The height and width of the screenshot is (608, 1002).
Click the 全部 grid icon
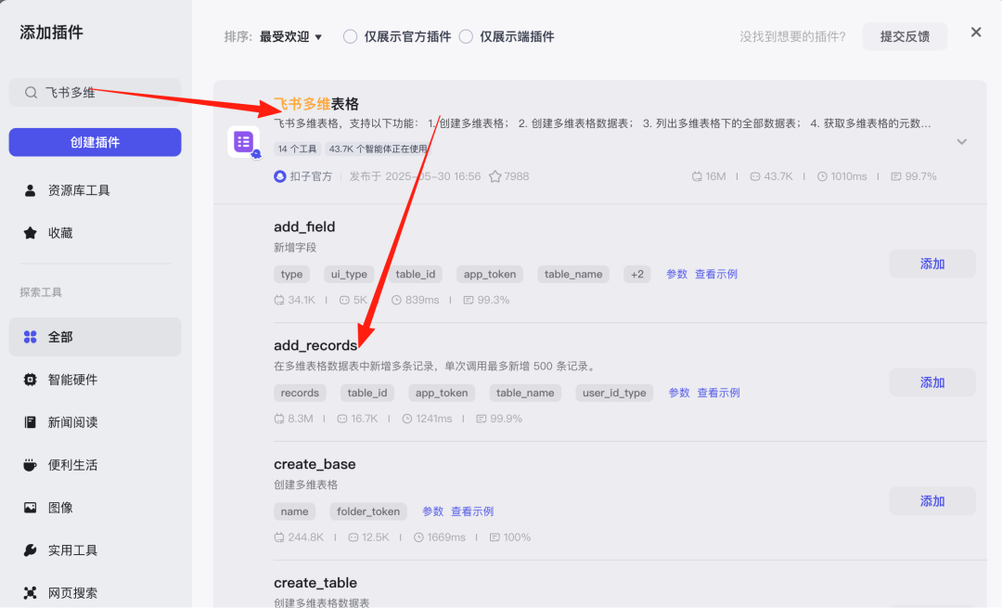tap(30, 337)
